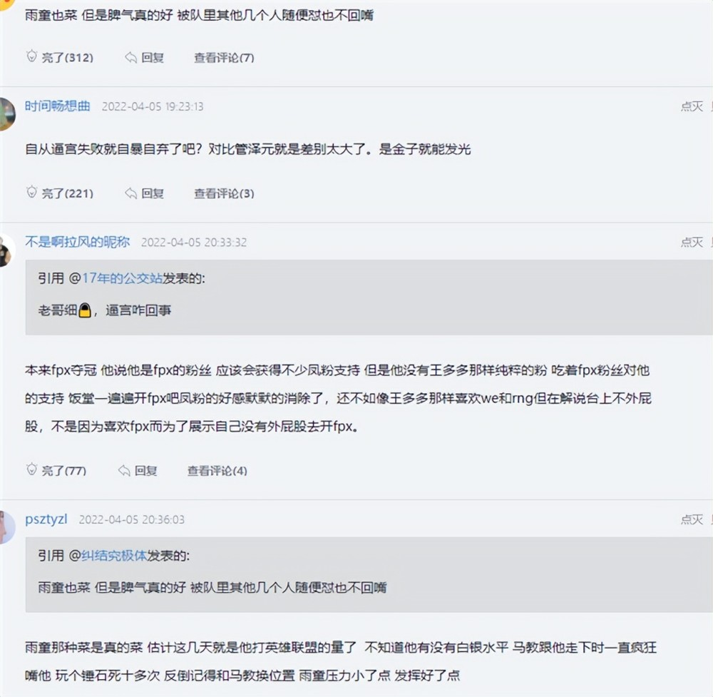This screenshot has height=697, width=713.
Task: Expand 查看评论(3) replies
Action: (224, 193)
